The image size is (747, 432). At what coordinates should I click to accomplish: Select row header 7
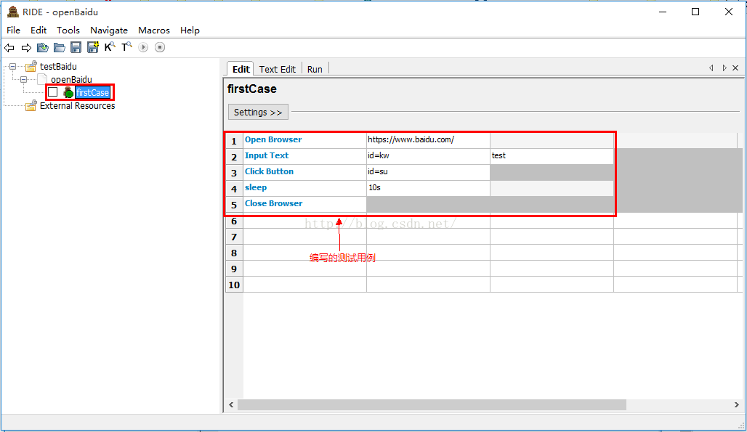tap(234, 237)
